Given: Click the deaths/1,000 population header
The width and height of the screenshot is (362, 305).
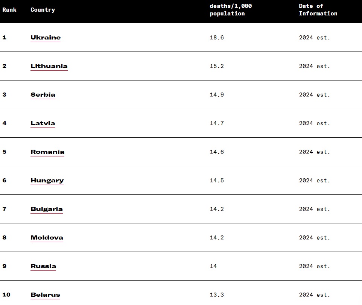Looking at the screenshot, I should 231,10.
